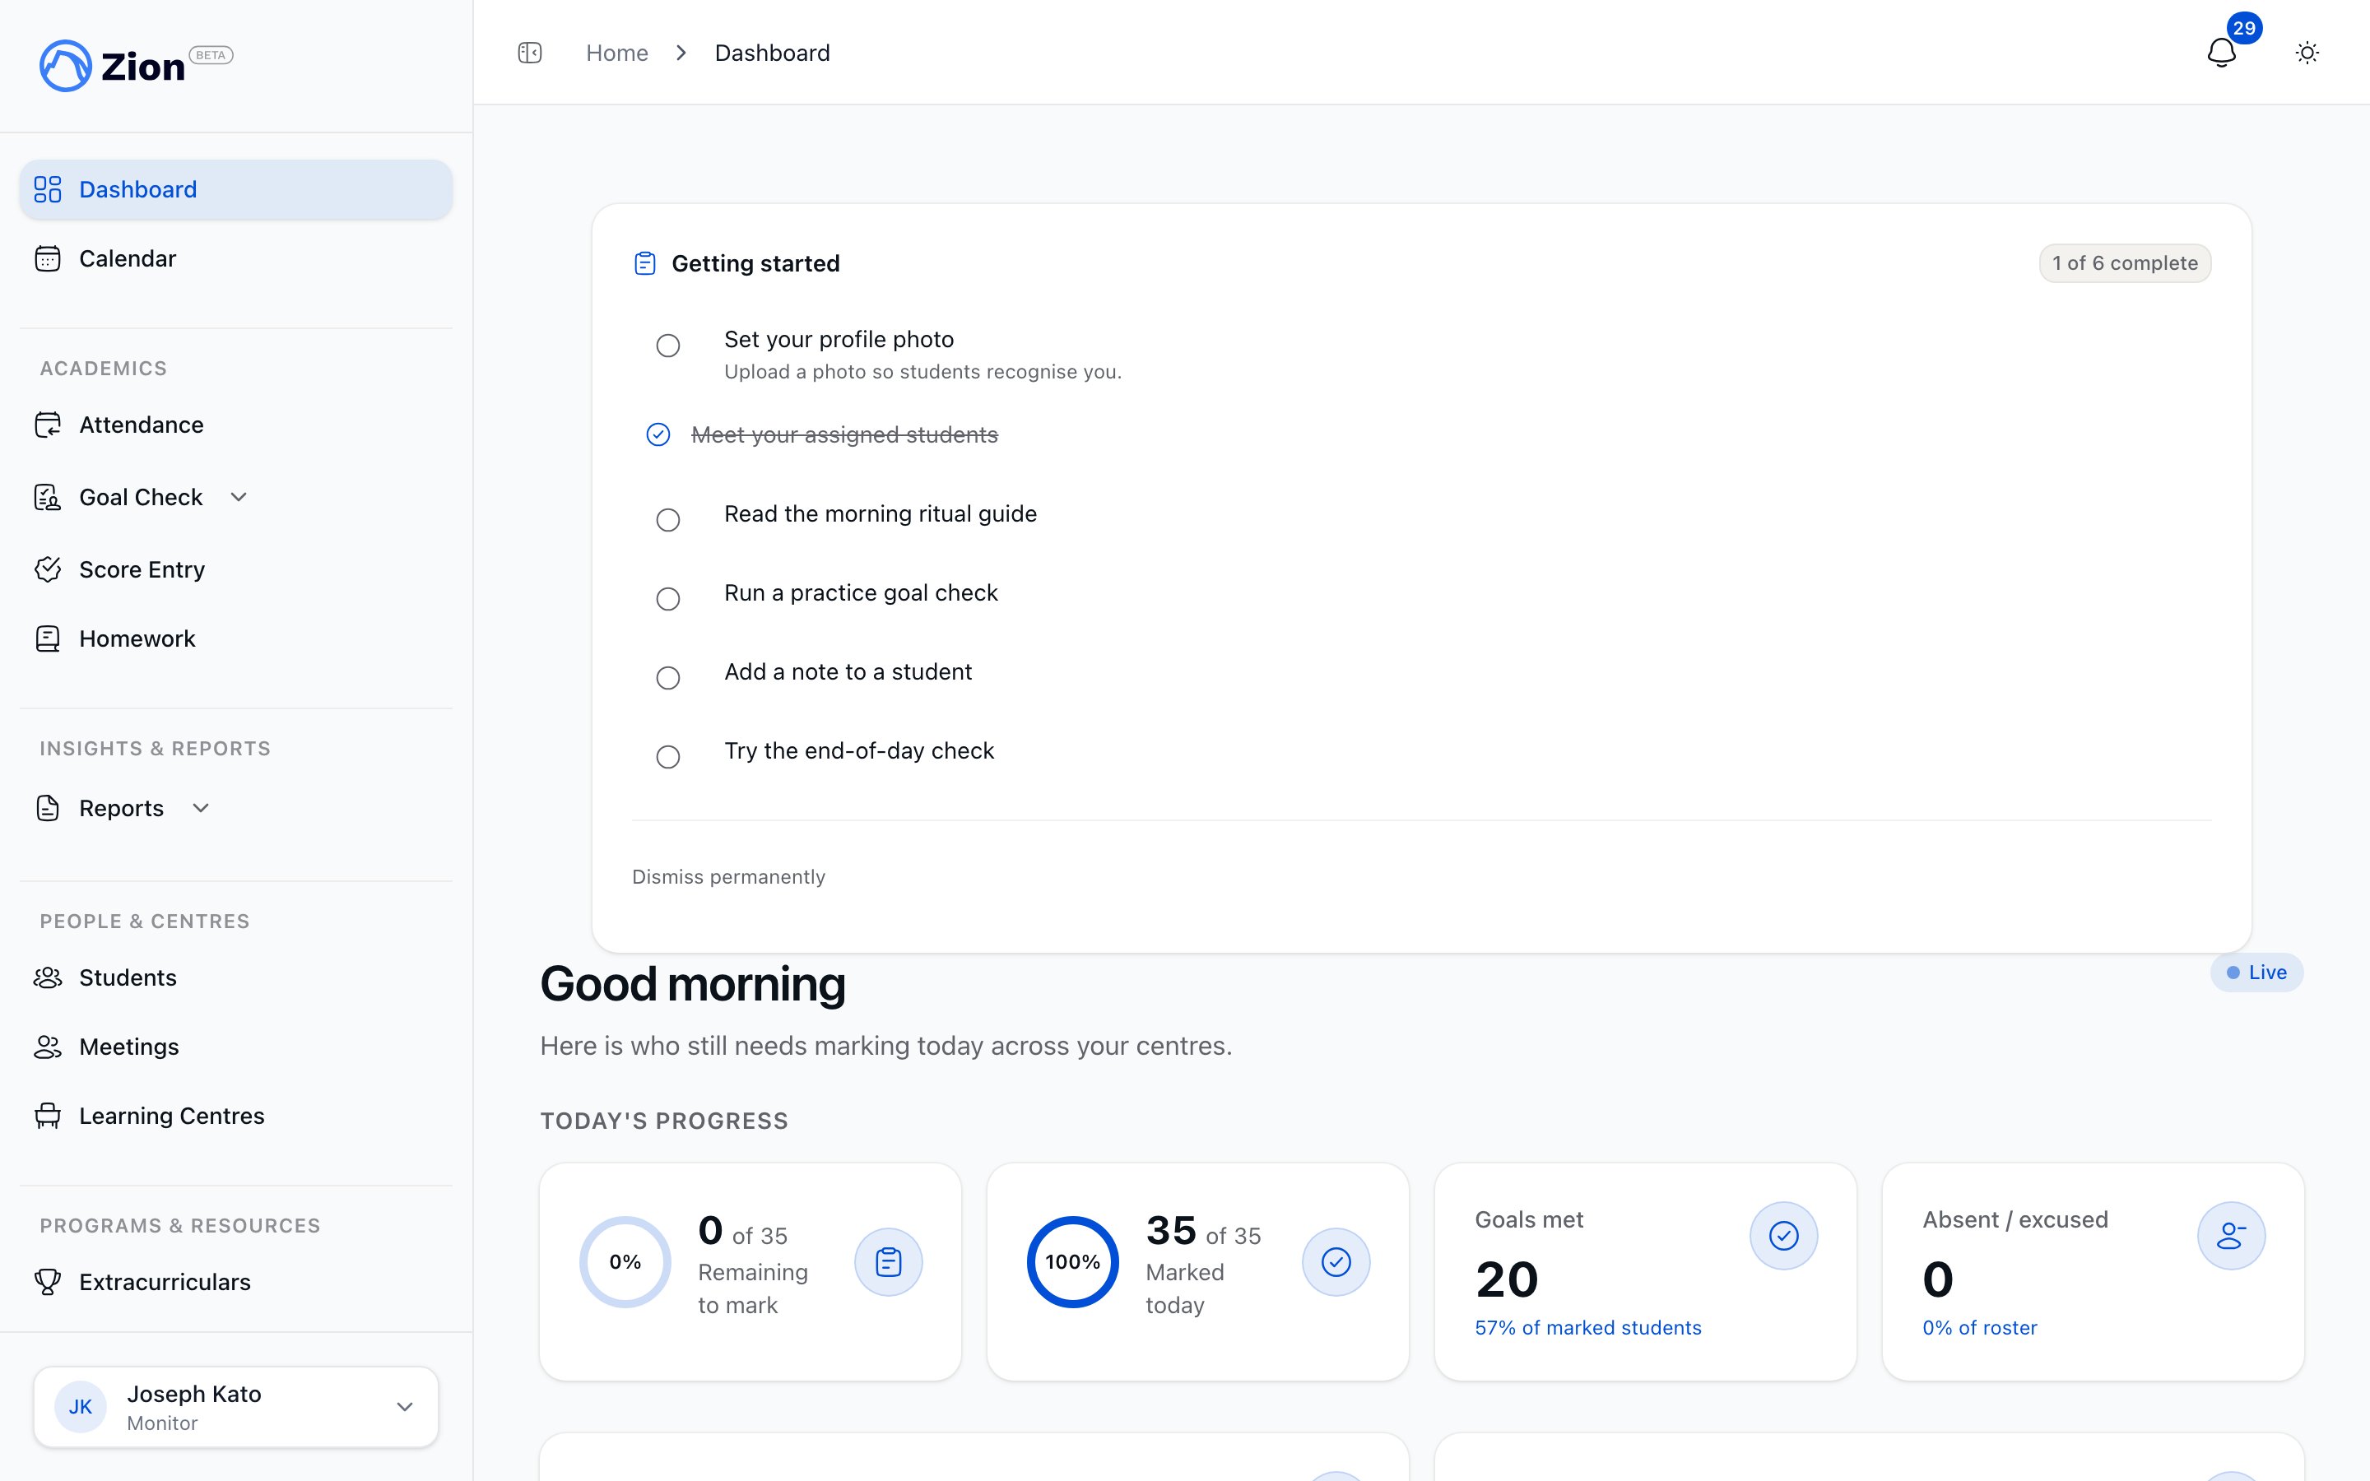
Task: Click the Attendance icon in sidebar
Action: coord(48,425)
